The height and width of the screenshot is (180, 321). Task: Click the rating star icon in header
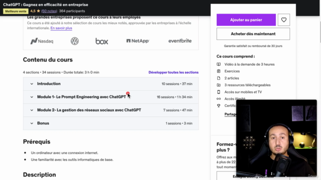point(38,11)
